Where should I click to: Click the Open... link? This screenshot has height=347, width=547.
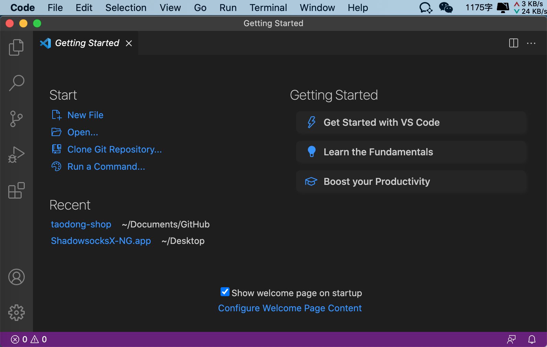83,132
